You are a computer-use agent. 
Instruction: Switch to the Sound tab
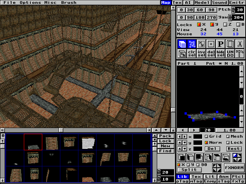pyautogui.click(x=219, y=3)
